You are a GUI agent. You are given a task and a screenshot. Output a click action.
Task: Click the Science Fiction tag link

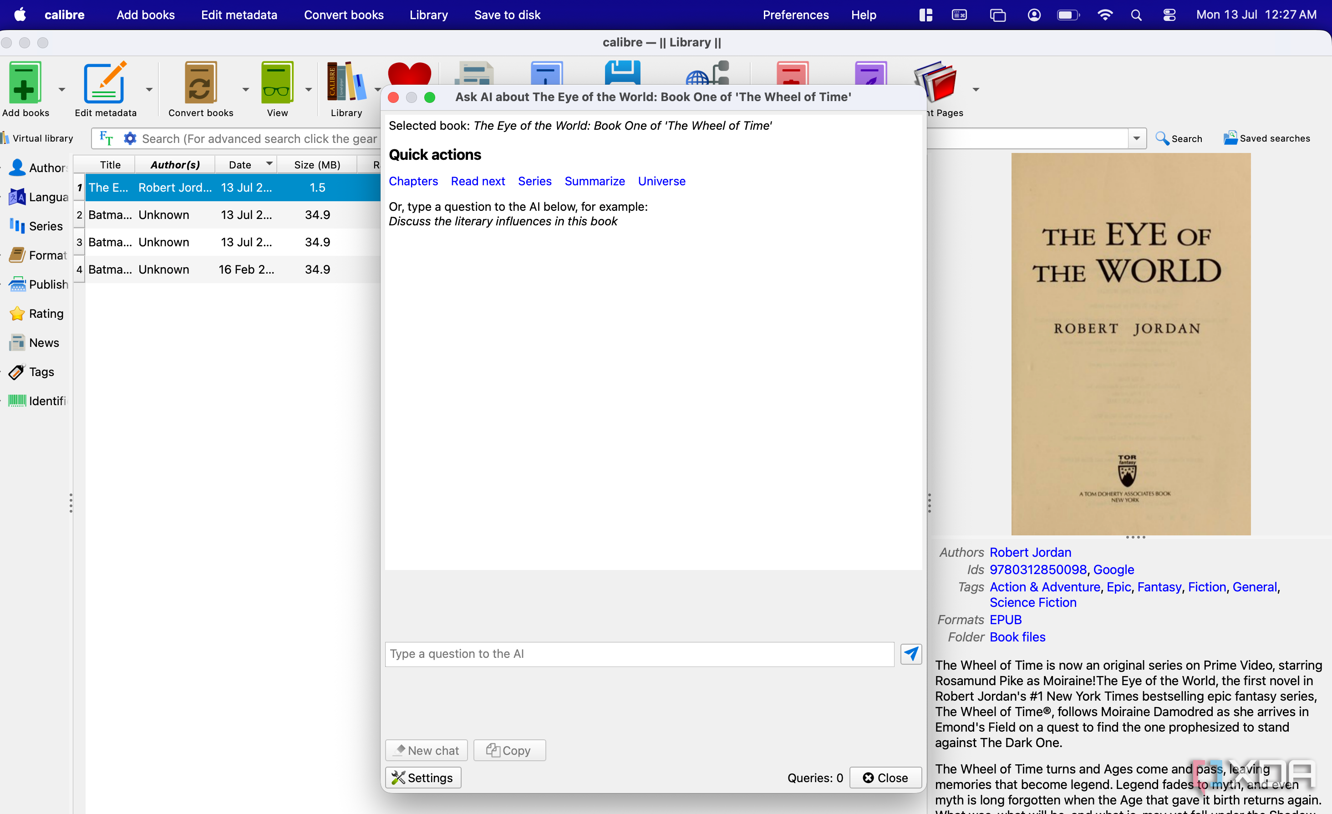1032,602
